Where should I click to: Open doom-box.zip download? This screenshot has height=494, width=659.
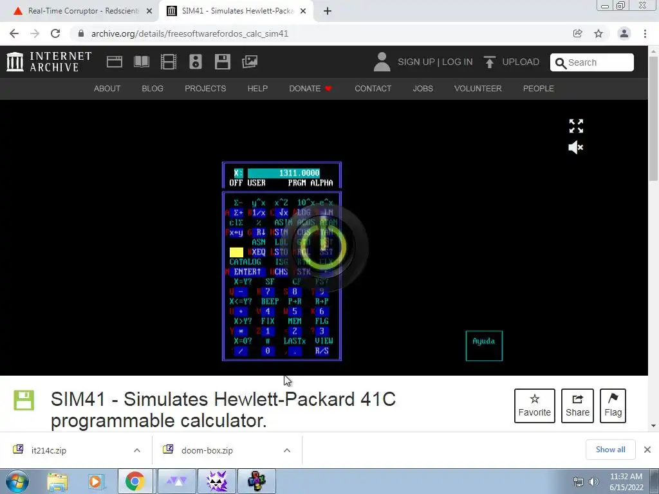tap(207, 450)
